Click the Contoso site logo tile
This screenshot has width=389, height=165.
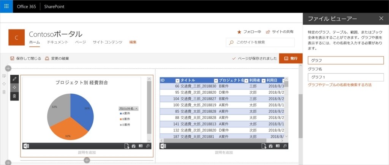click(x=17, y=38)
